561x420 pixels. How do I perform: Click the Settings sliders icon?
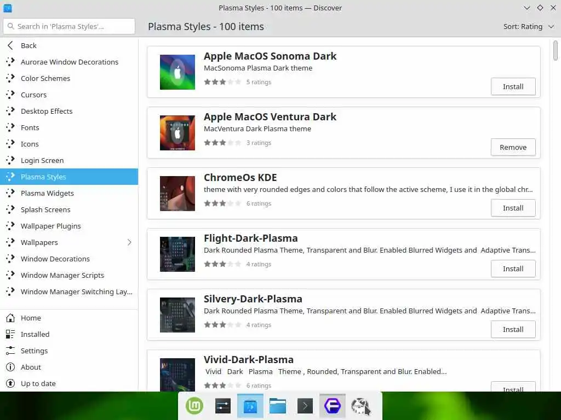tap(10, 351)
